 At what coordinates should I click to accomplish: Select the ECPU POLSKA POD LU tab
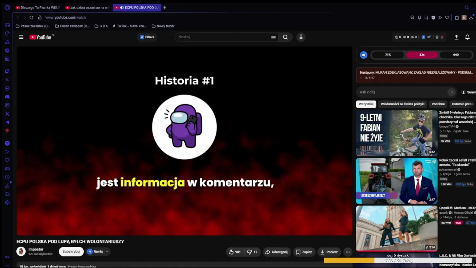(x=137, y=7)
